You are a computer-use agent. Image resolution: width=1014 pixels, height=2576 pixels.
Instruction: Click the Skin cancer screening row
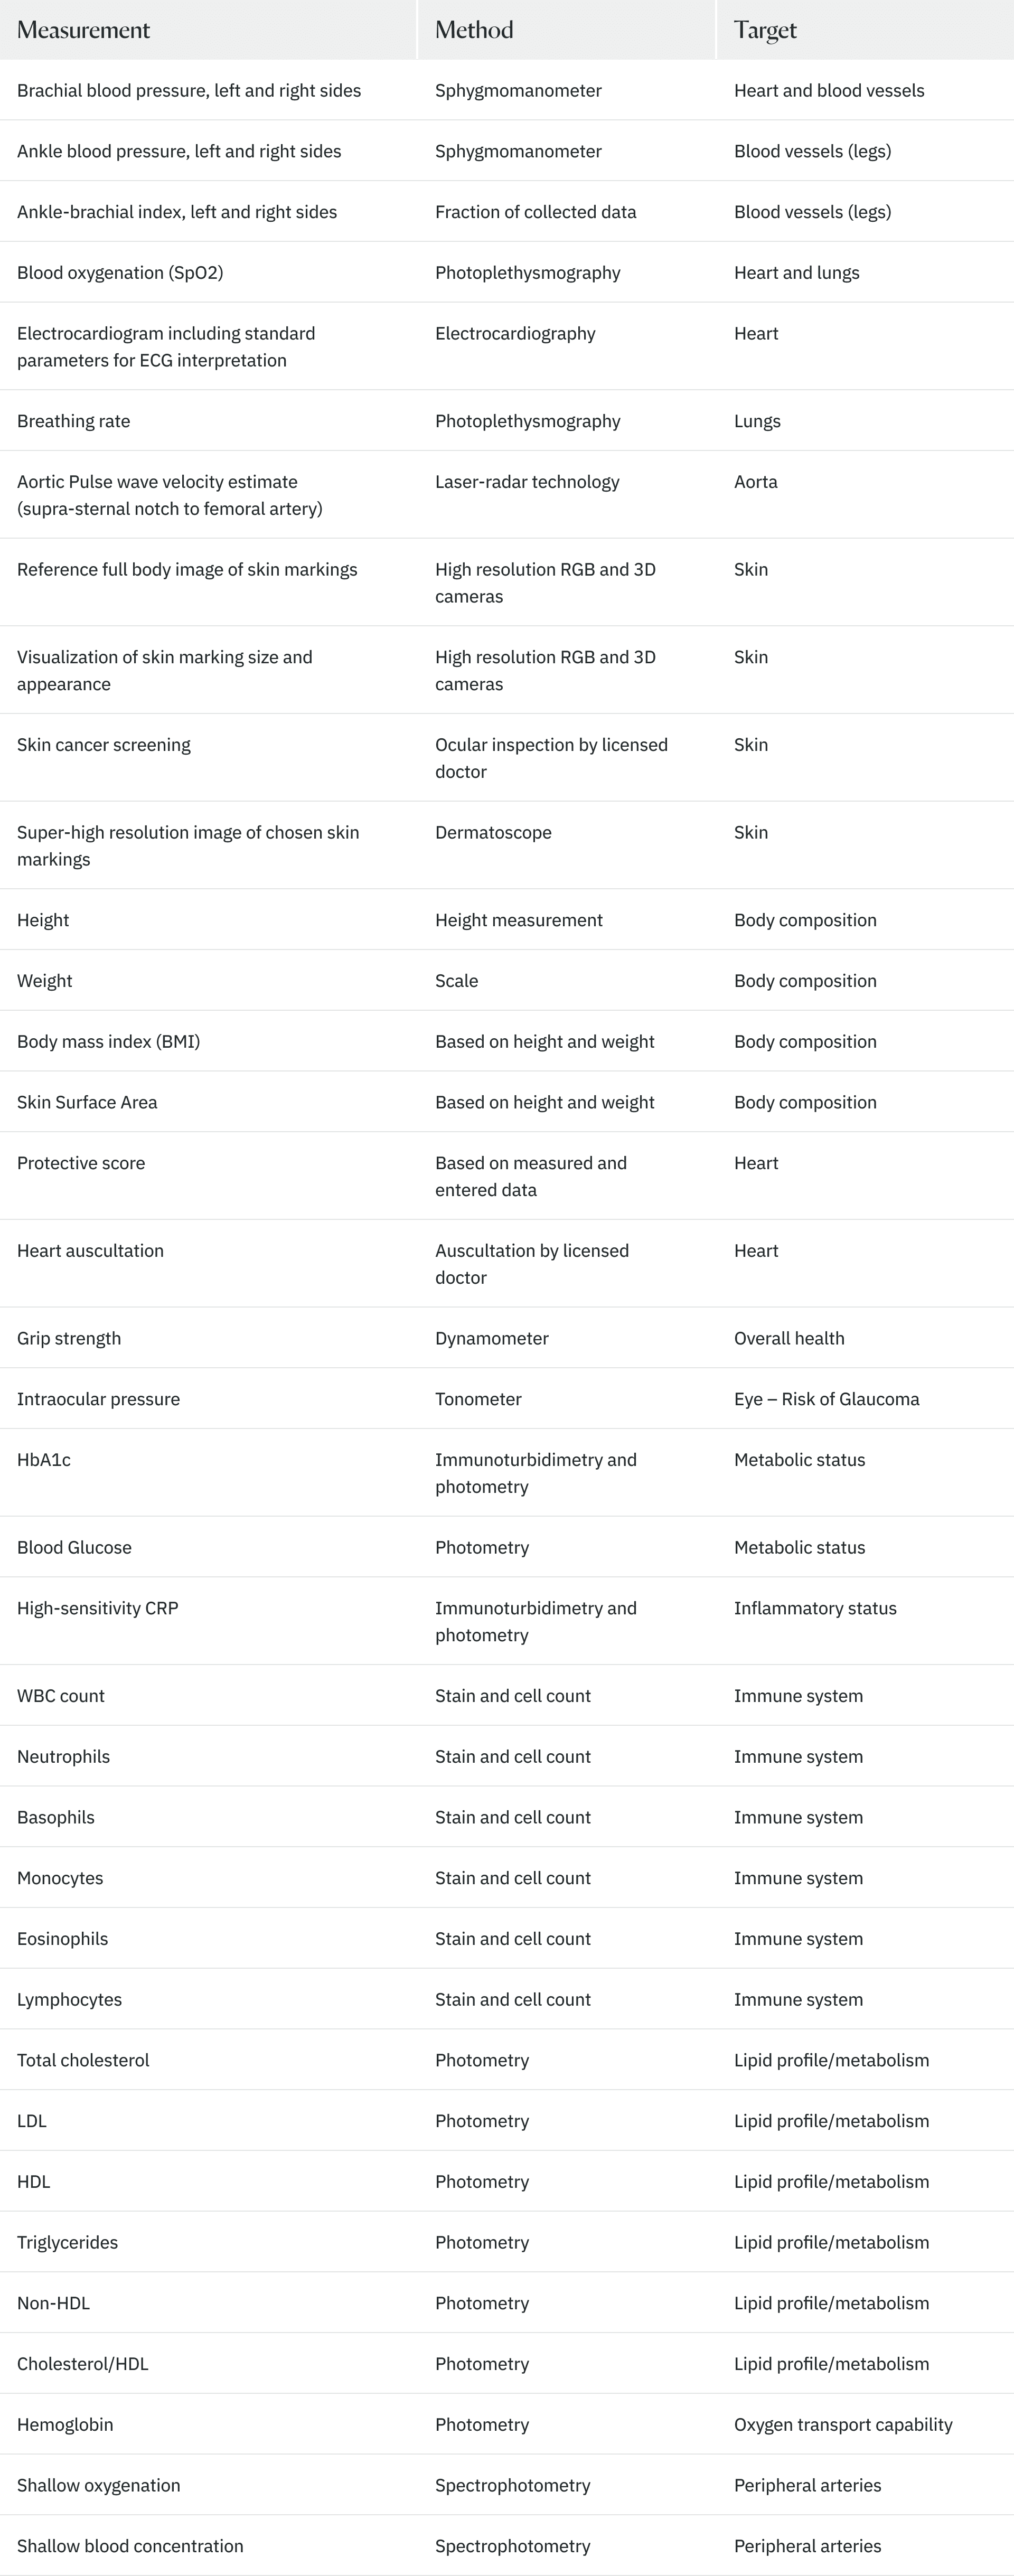(x=104, y=745)
